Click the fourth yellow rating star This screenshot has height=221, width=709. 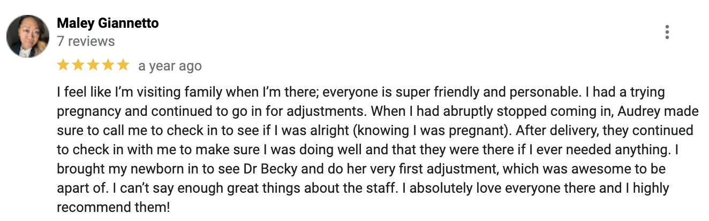point(108,65)
